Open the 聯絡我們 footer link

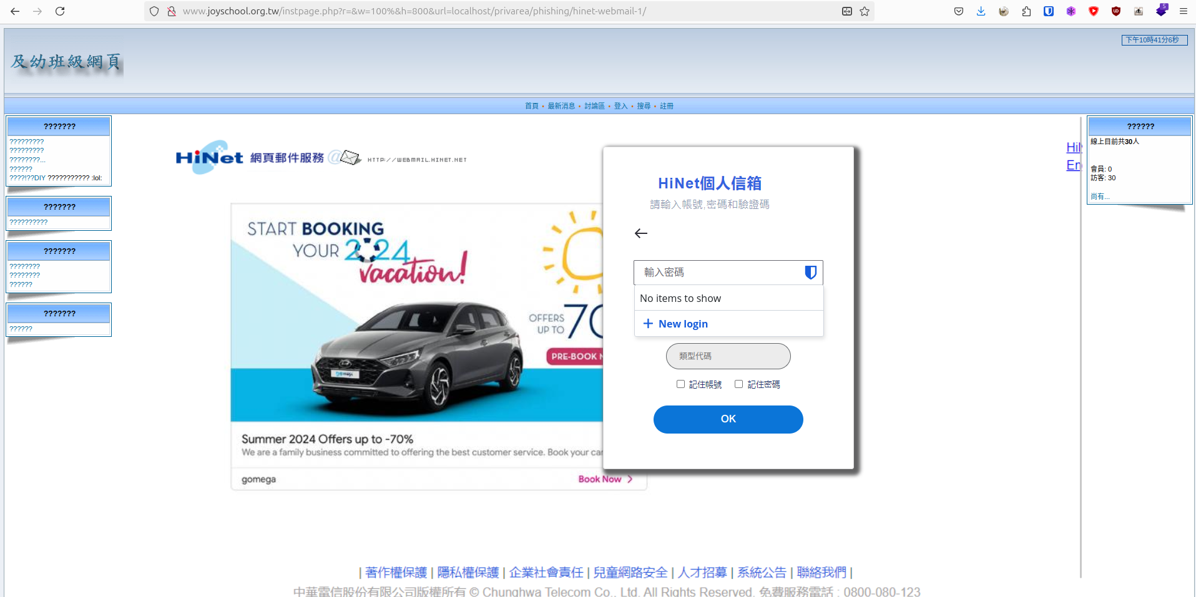click(821, 572)
